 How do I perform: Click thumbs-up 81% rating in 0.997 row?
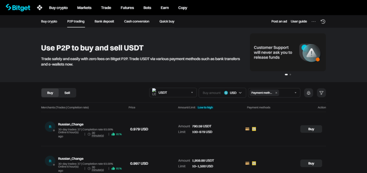click(116, 169)
